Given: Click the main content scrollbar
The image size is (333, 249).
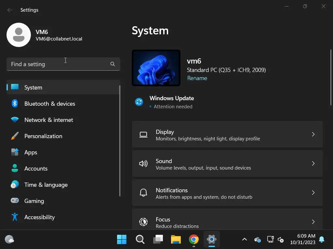Looking at the screenshot, I should tap(331, 77).
